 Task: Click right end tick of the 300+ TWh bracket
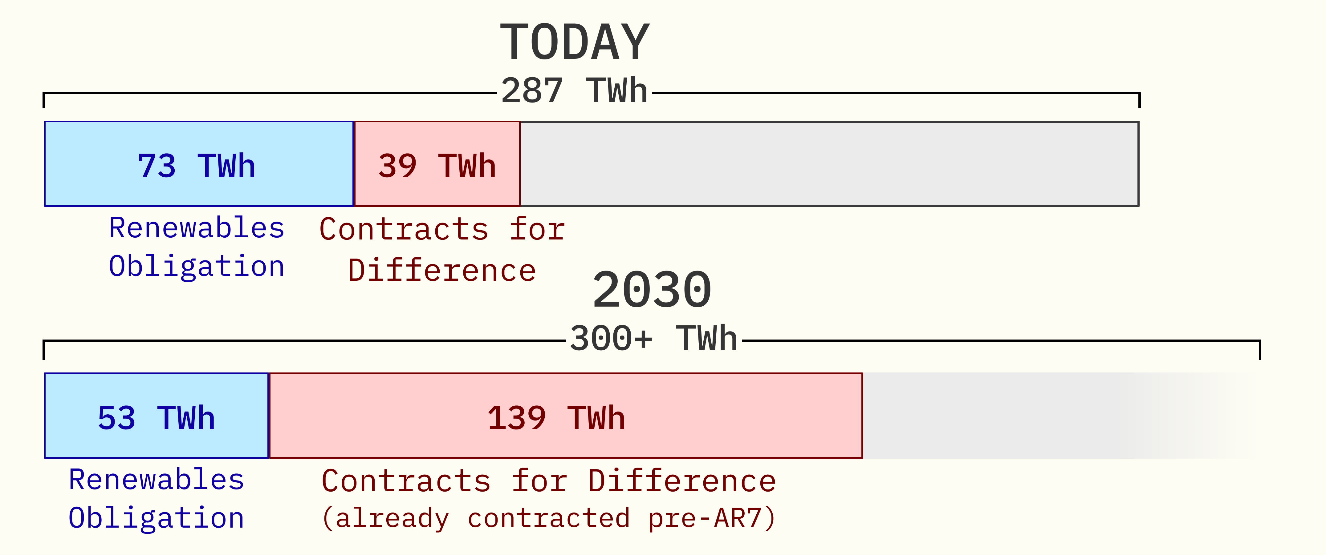pos(1259,350)
